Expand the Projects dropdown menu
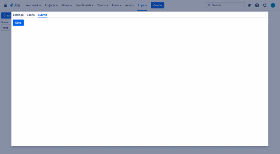The width and height of the screenshot is (280, 154). click(x=51, y=5)
